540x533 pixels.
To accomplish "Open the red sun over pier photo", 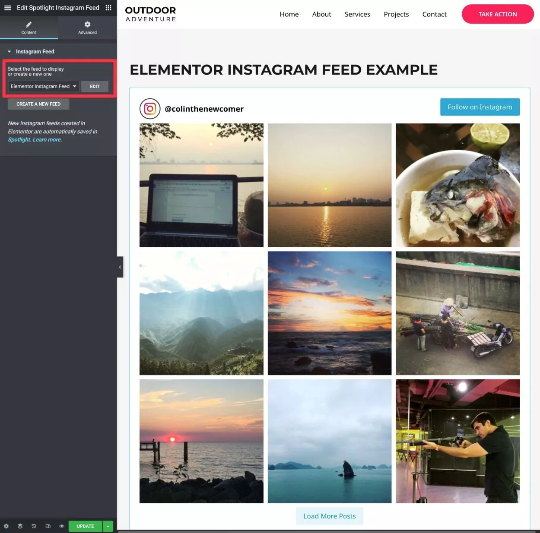I will 201,441.
